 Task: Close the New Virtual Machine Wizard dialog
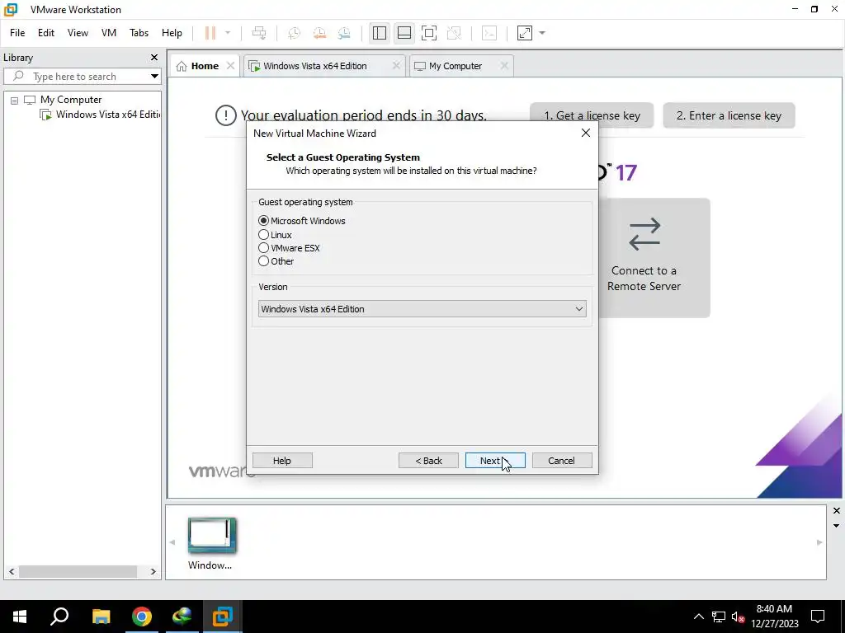click(586, 133)
